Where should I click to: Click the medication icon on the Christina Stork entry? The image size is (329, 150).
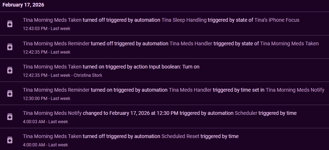click(x=10, y=70)
